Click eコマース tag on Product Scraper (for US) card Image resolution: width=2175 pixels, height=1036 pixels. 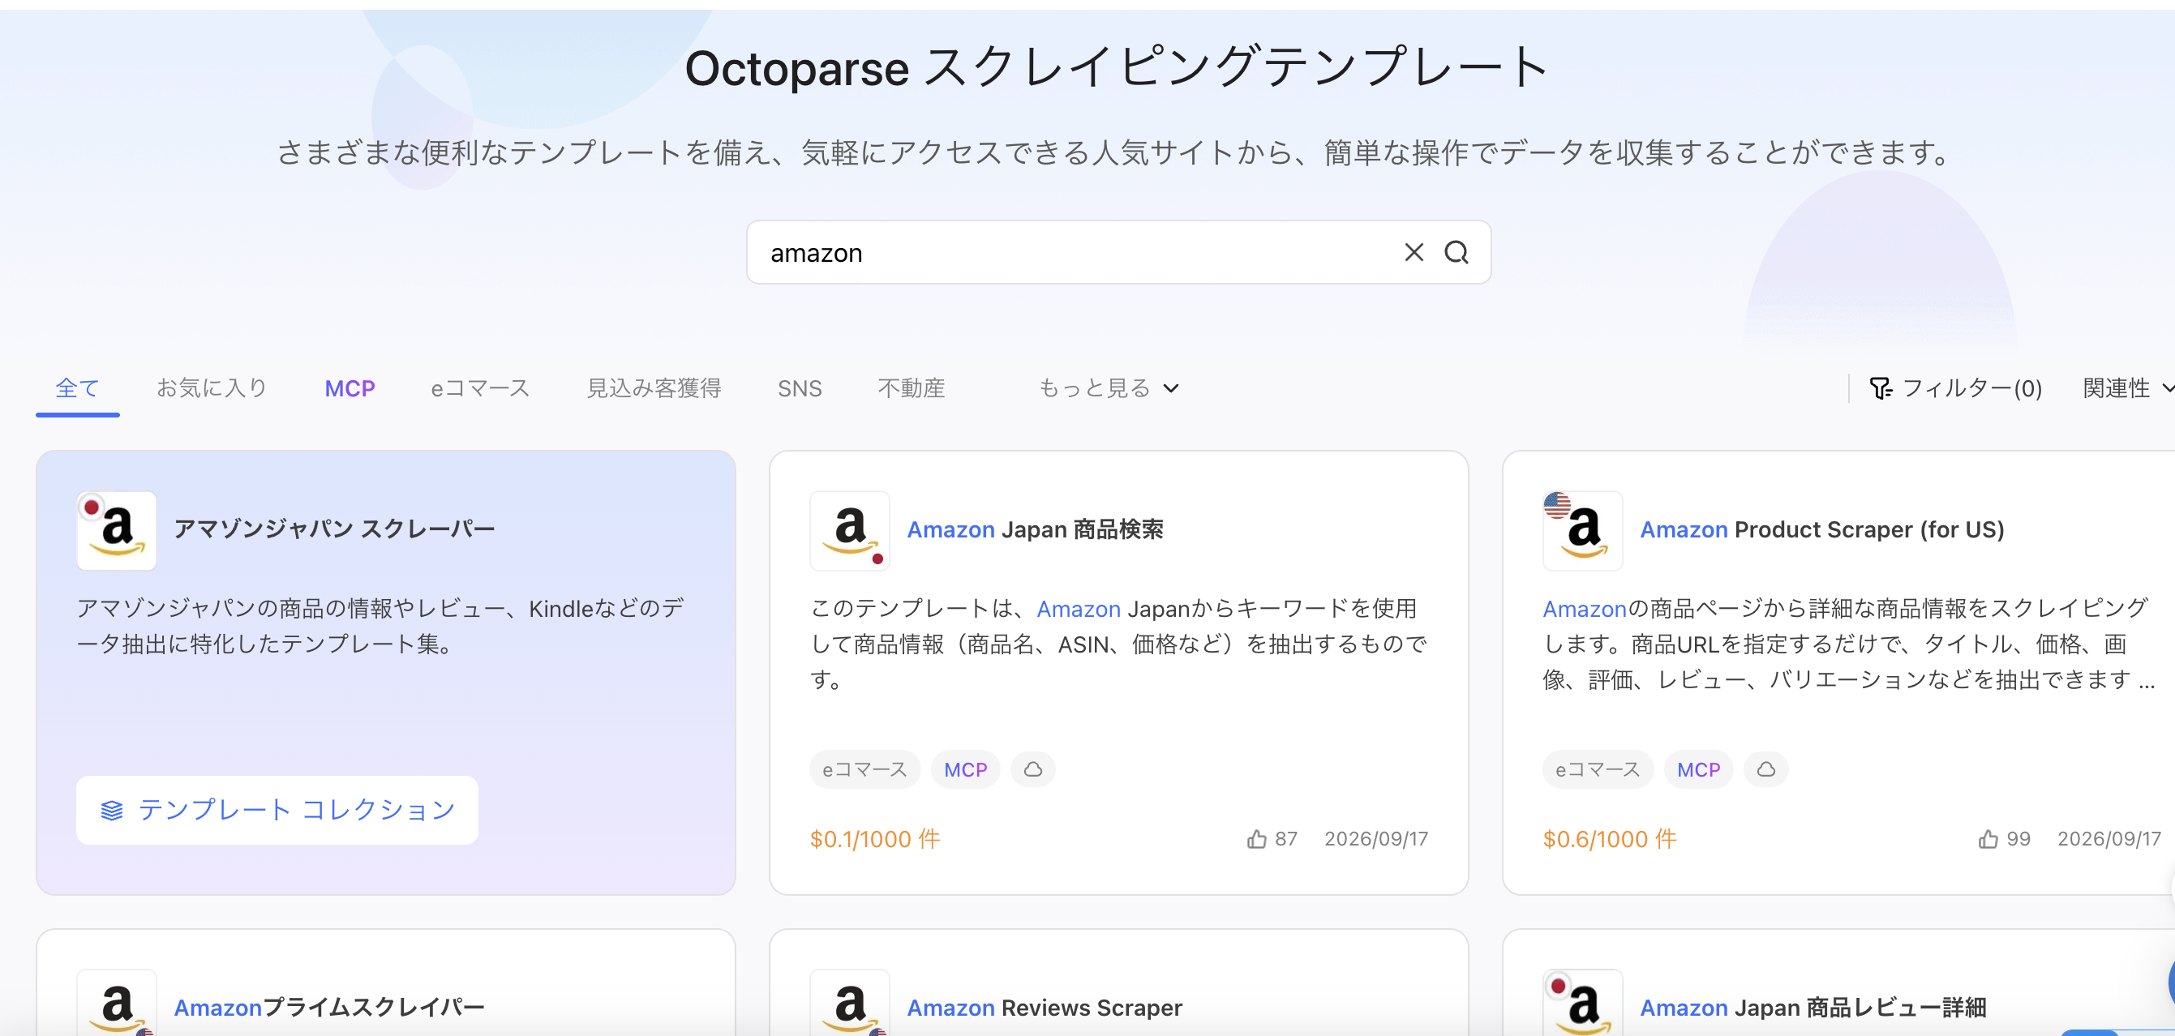(x=1597, y=769)
